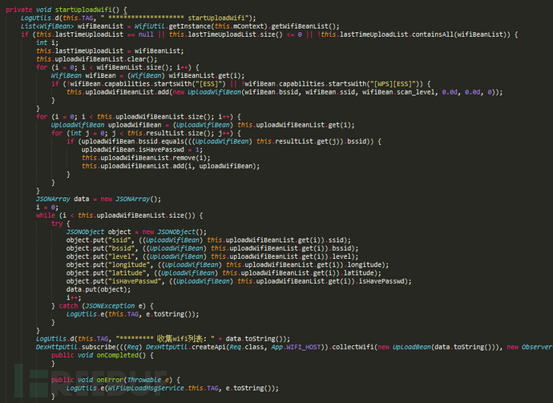The width and height of the screenshot is (553, 403).
Task: Click the containsAll(wifiBeanList) condition
Action: point(461,34)
